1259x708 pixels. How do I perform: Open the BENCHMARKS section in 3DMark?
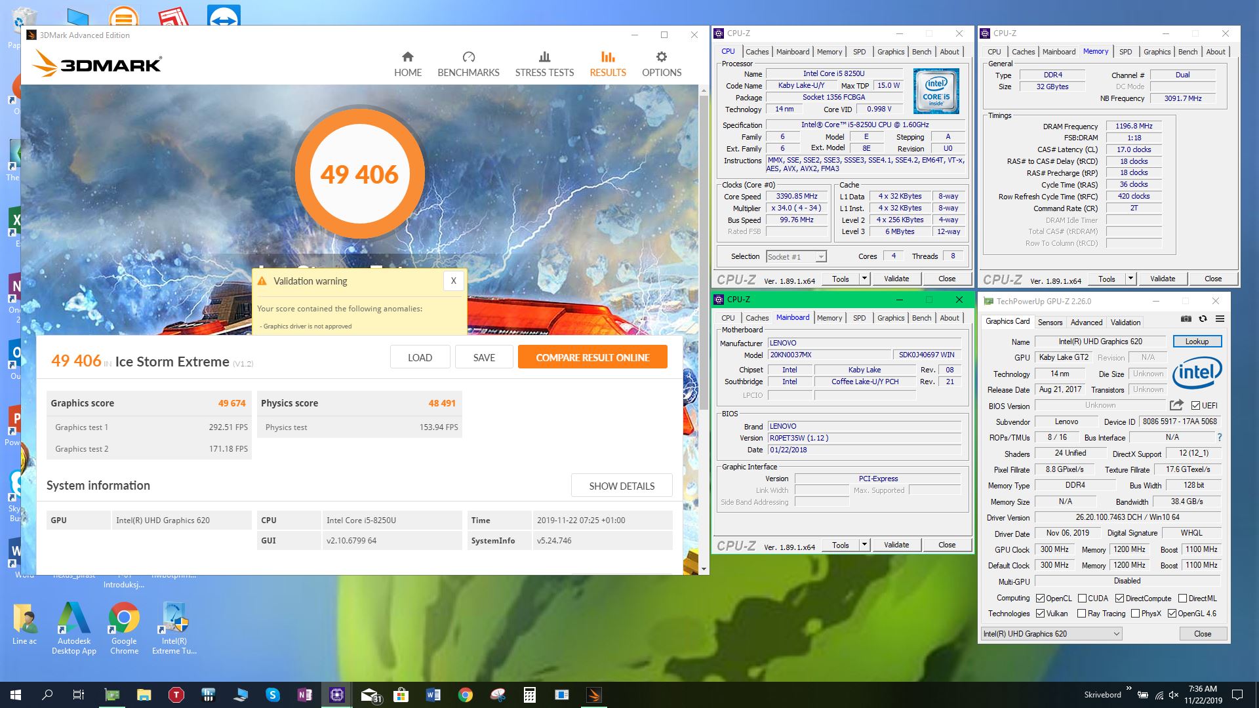pos(468,64)
